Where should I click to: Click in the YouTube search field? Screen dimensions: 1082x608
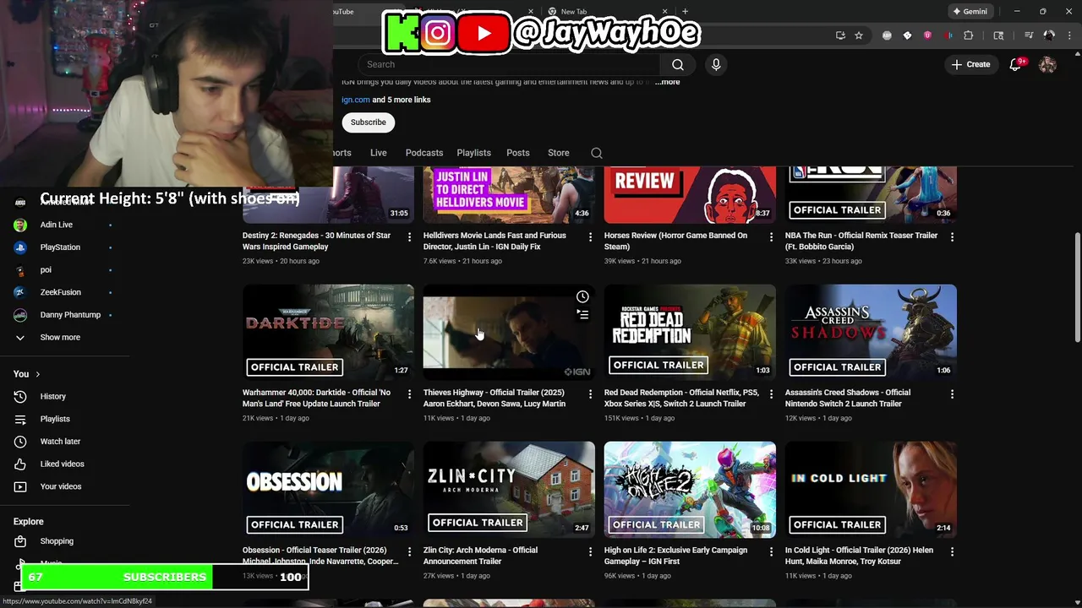[x=509, y=64]
